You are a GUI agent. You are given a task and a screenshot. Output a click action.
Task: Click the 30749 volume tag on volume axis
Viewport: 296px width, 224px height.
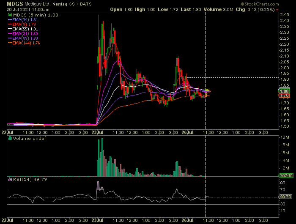(x=286, y=175)
